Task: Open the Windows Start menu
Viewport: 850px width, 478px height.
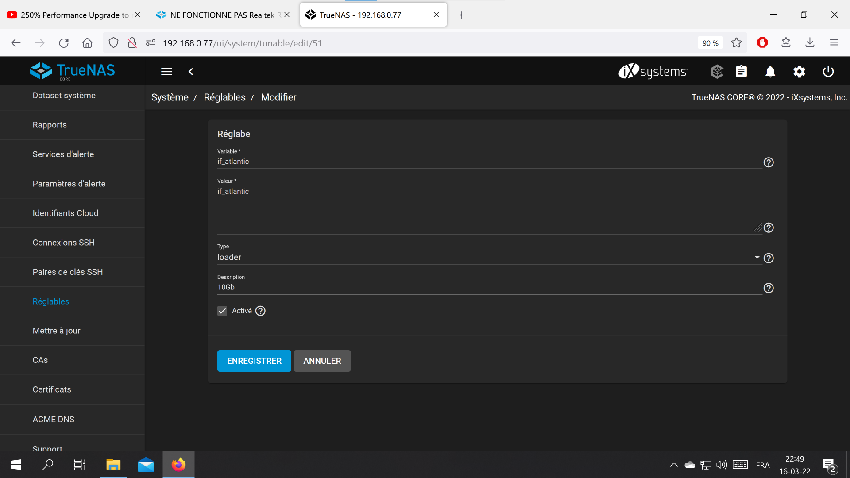Action: (16, 465)
